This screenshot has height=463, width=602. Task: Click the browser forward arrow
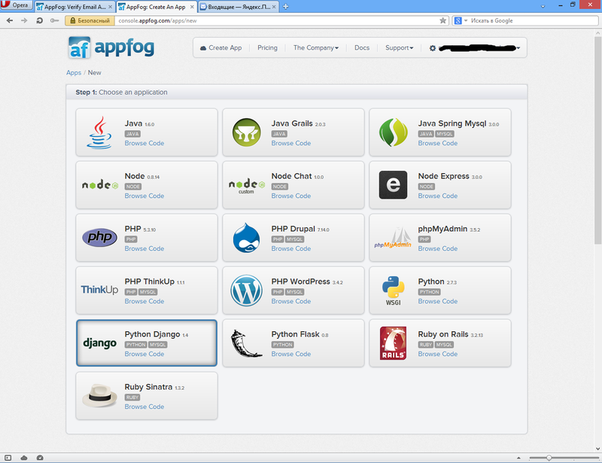coord(24,21)
